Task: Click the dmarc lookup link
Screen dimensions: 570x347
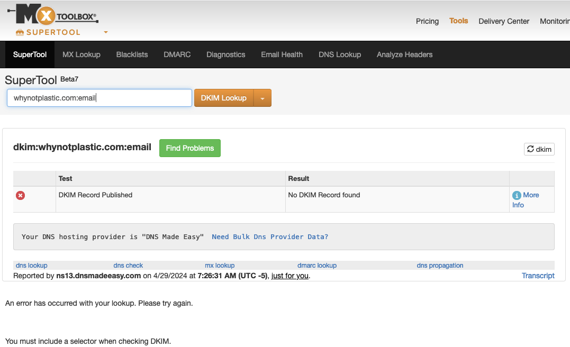Action: coord(316,266)
